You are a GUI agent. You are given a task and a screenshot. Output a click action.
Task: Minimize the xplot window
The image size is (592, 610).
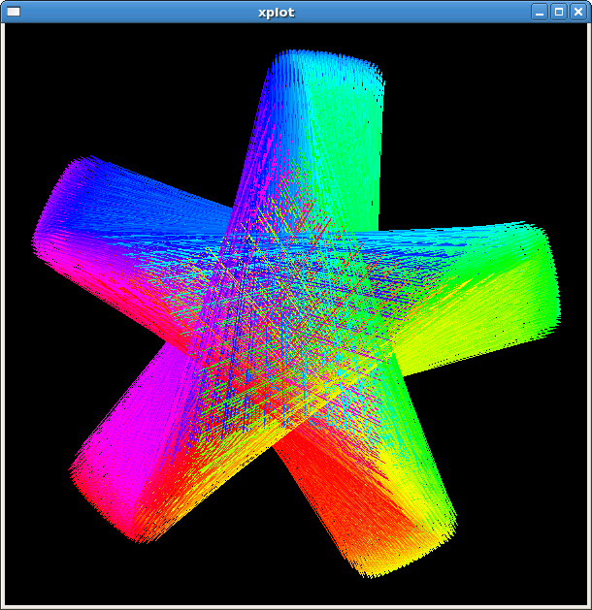point(540,12)
